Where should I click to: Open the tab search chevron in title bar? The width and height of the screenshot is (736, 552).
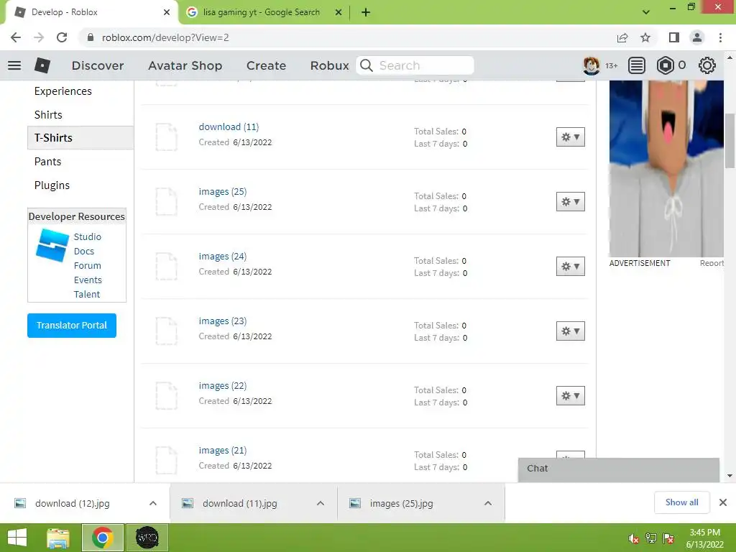point(646,12)
